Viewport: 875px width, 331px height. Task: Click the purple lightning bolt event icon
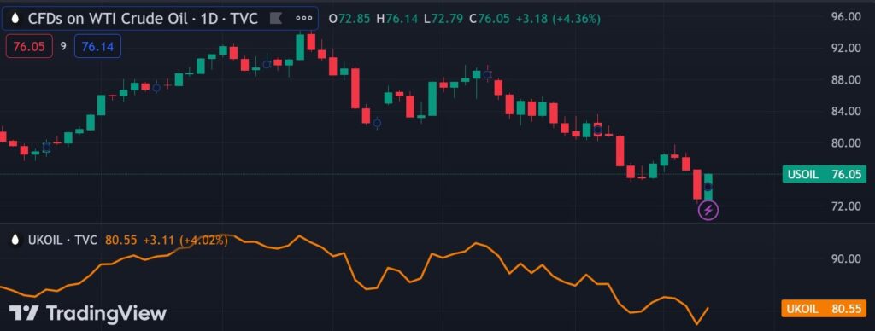pos(708,211)
